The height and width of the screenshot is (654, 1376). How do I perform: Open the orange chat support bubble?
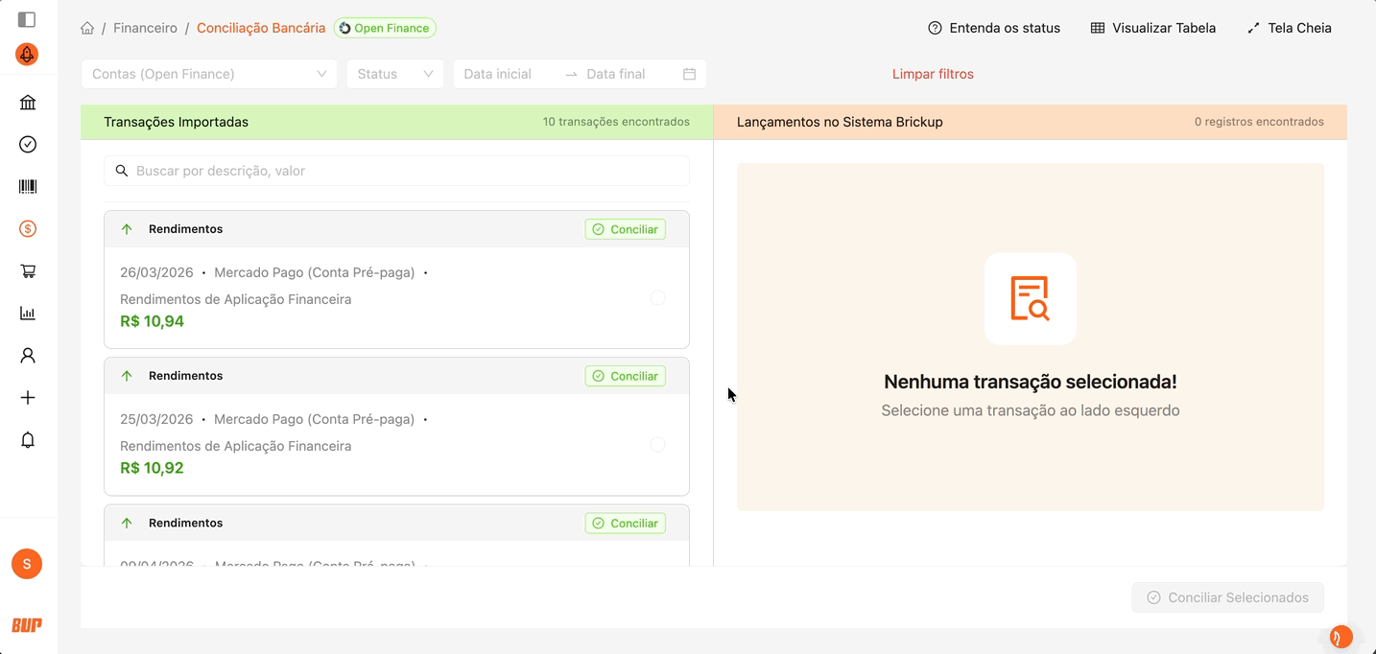[x=1340, y=637]
